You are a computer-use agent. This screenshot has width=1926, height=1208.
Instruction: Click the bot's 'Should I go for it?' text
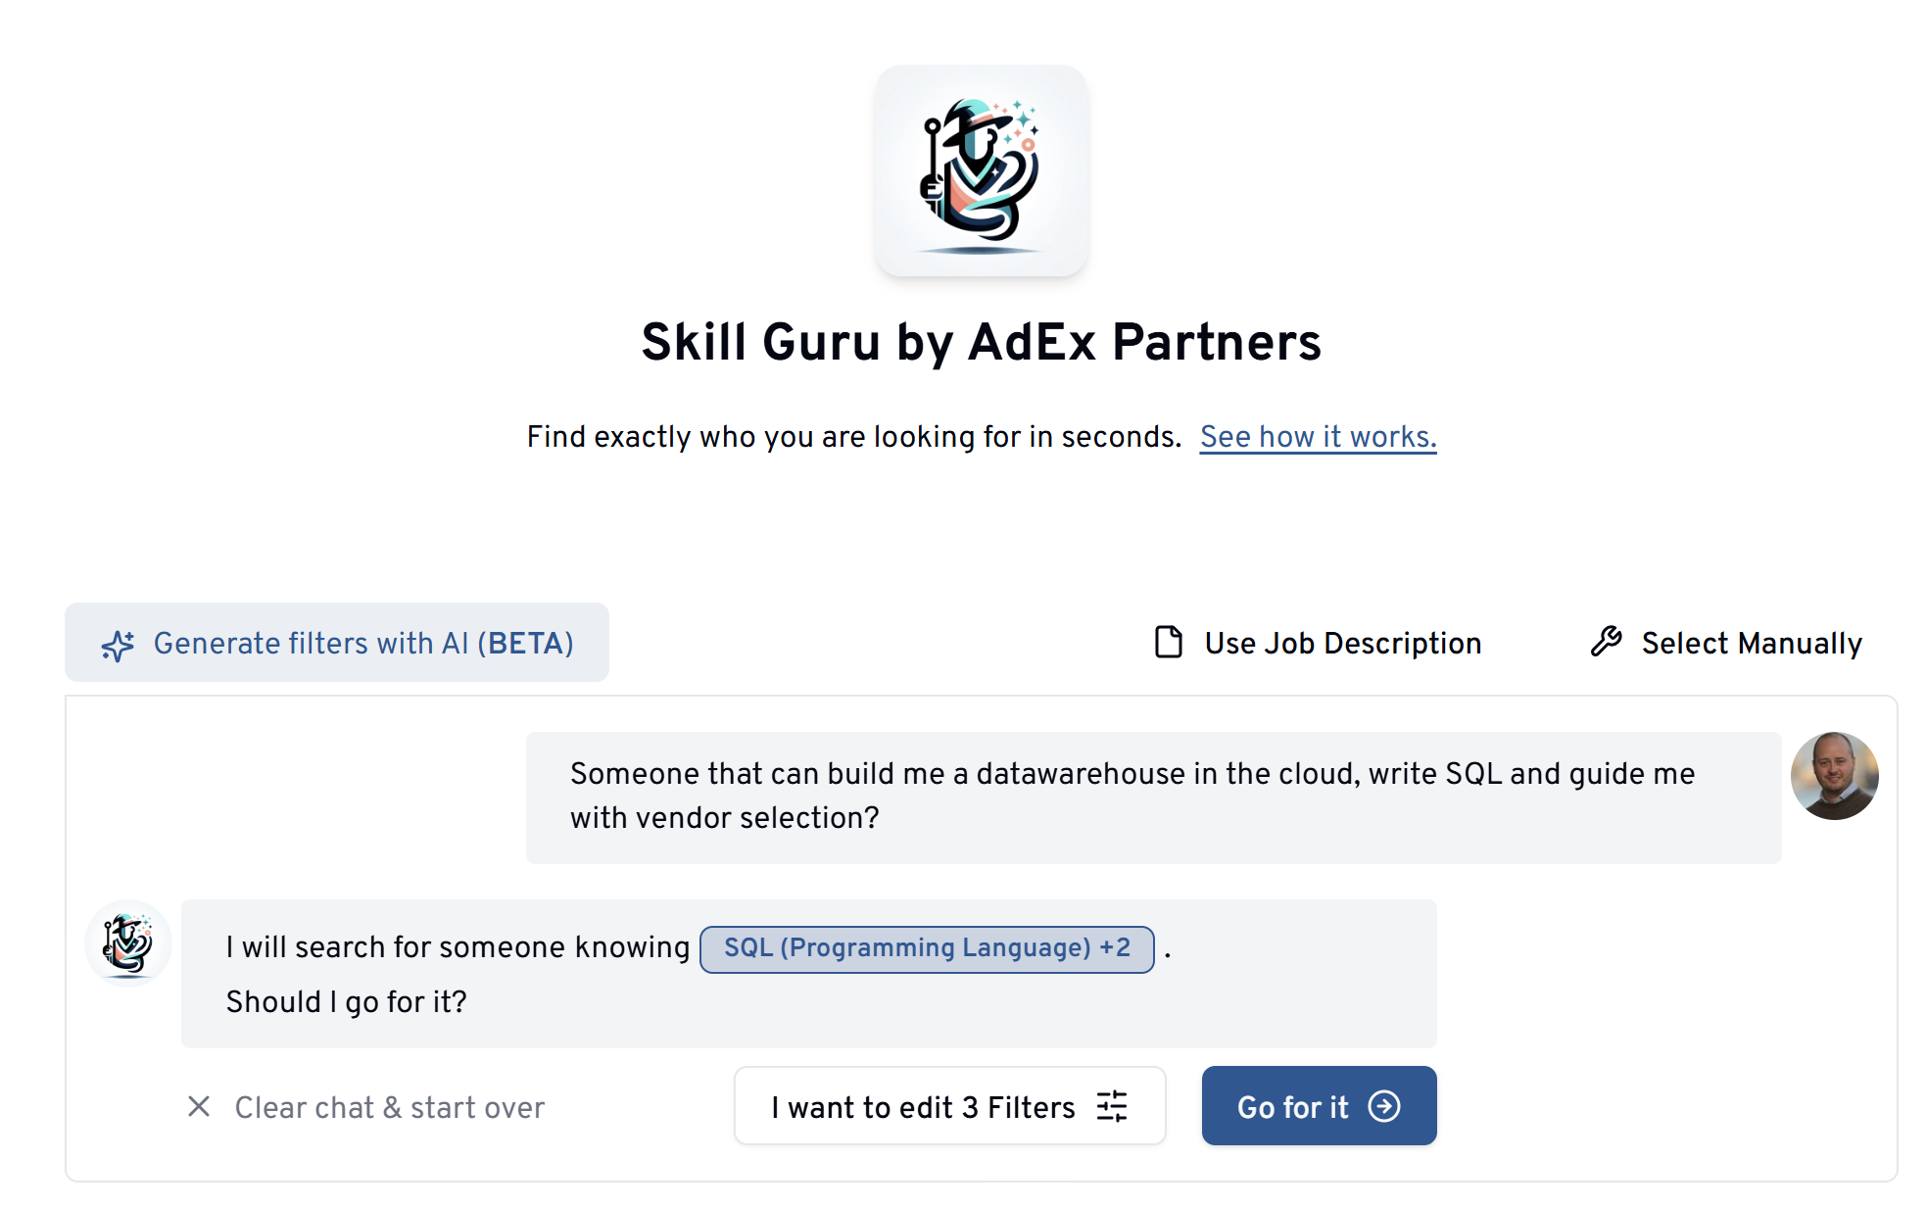pyautogui.click(x=346, y=1002)
